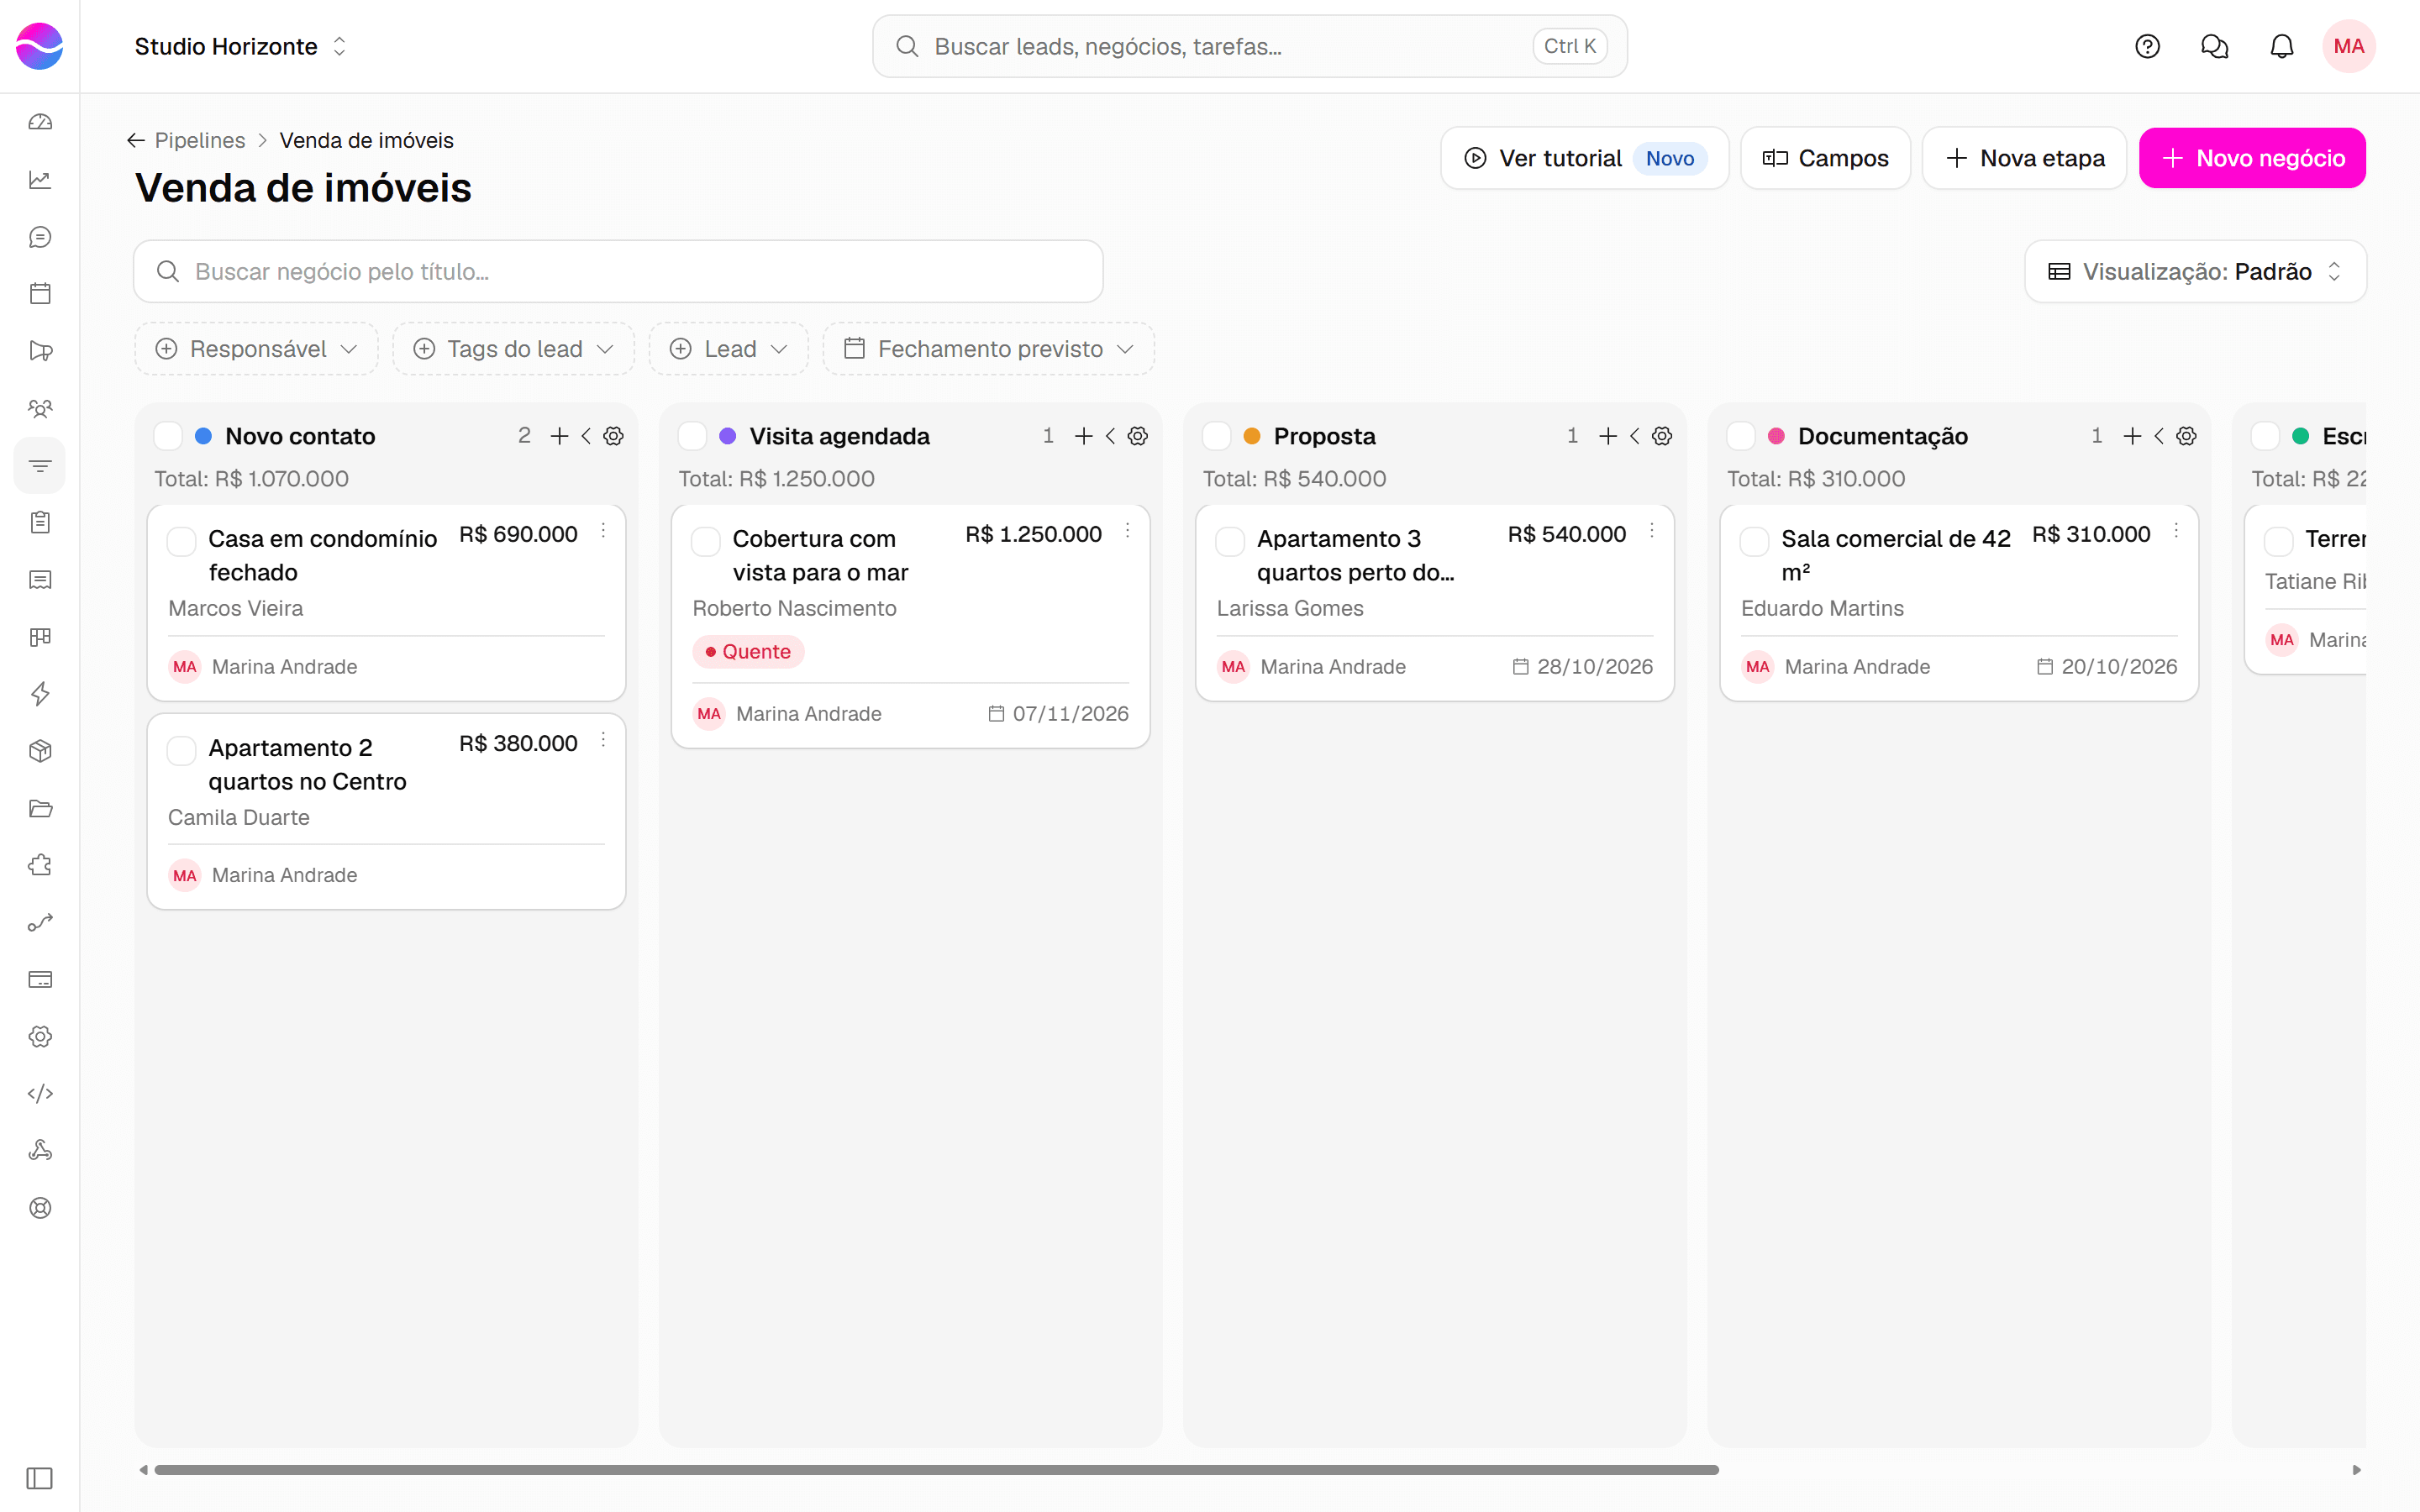Select all deals checkbox in Proposta stage
Screen dimensions: 2420x1512
click(1216, 436)
